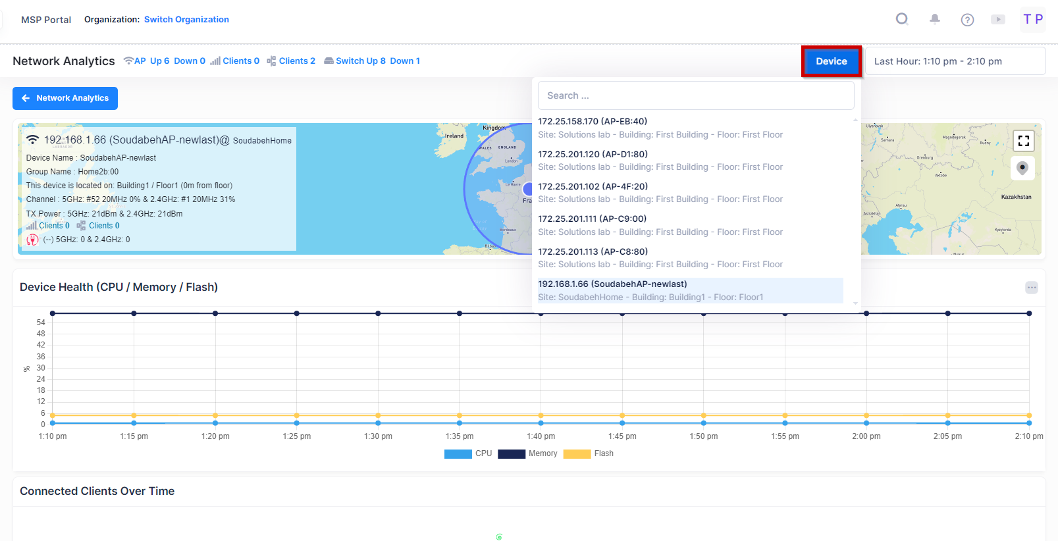Viewport: 1058px width, 541px height.
Task: Click the Group Name : Home2b:00 text
Action: click(x=72, y=172)
